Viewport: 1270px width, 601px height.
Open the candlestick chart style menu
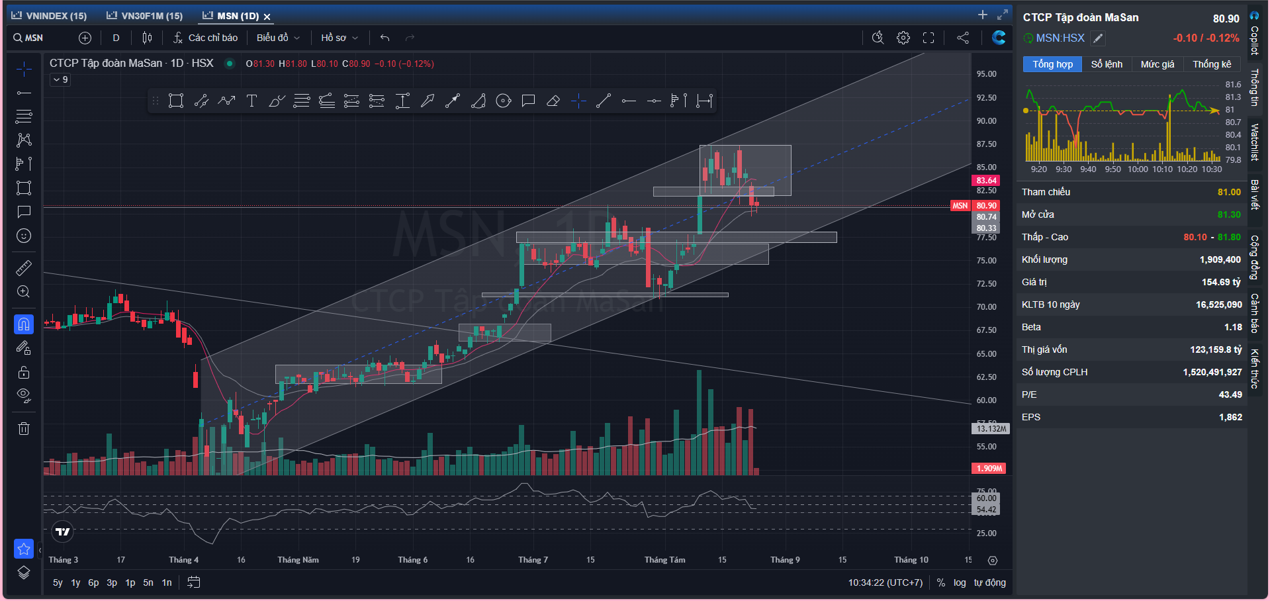coord(147,38)
